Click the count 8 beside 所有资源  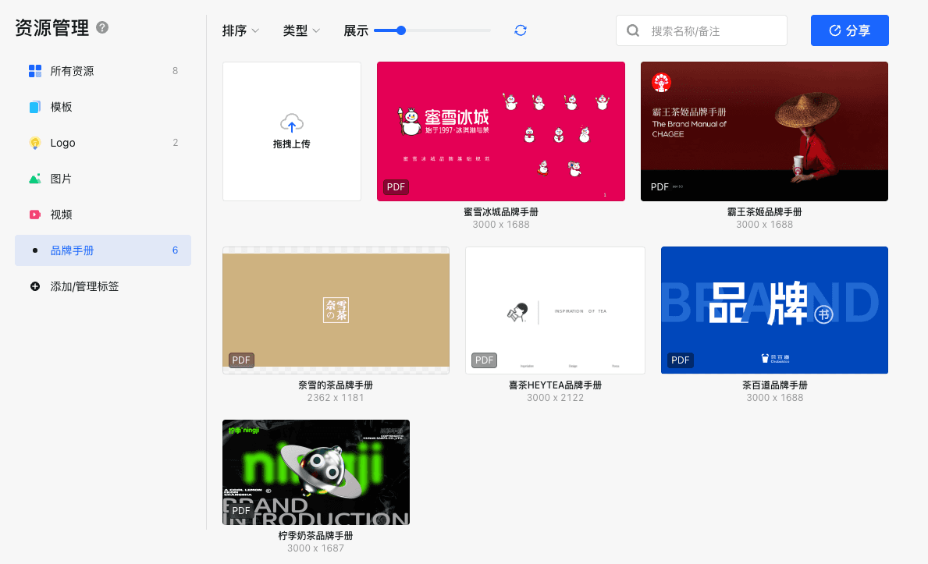175,71
